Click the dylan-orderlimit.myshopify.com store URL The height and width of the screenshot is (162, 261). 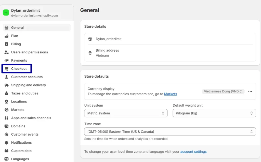click(x=35, y=16)
